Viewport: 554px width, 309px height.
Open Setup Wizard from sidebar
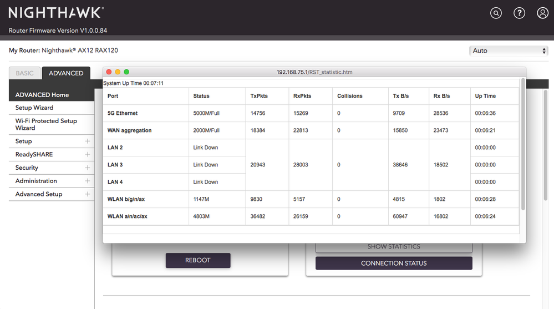pyautogui.click(x=34, y=108)
